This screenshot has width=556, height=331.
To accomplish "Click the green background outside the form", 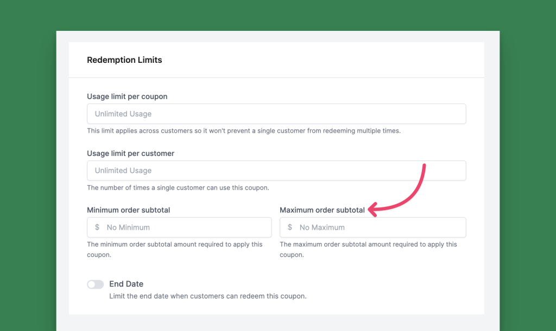I will 27,163.
